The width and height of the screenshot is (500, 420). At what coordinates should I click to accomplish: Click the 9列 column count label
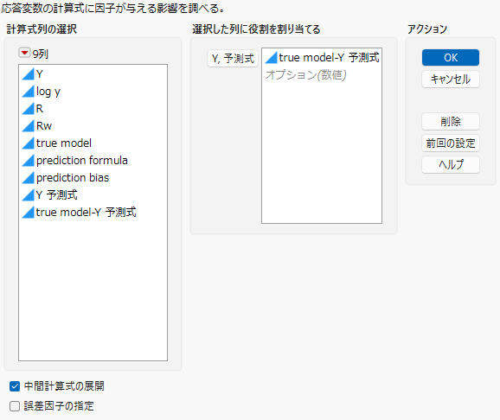[x=40, y=54]
